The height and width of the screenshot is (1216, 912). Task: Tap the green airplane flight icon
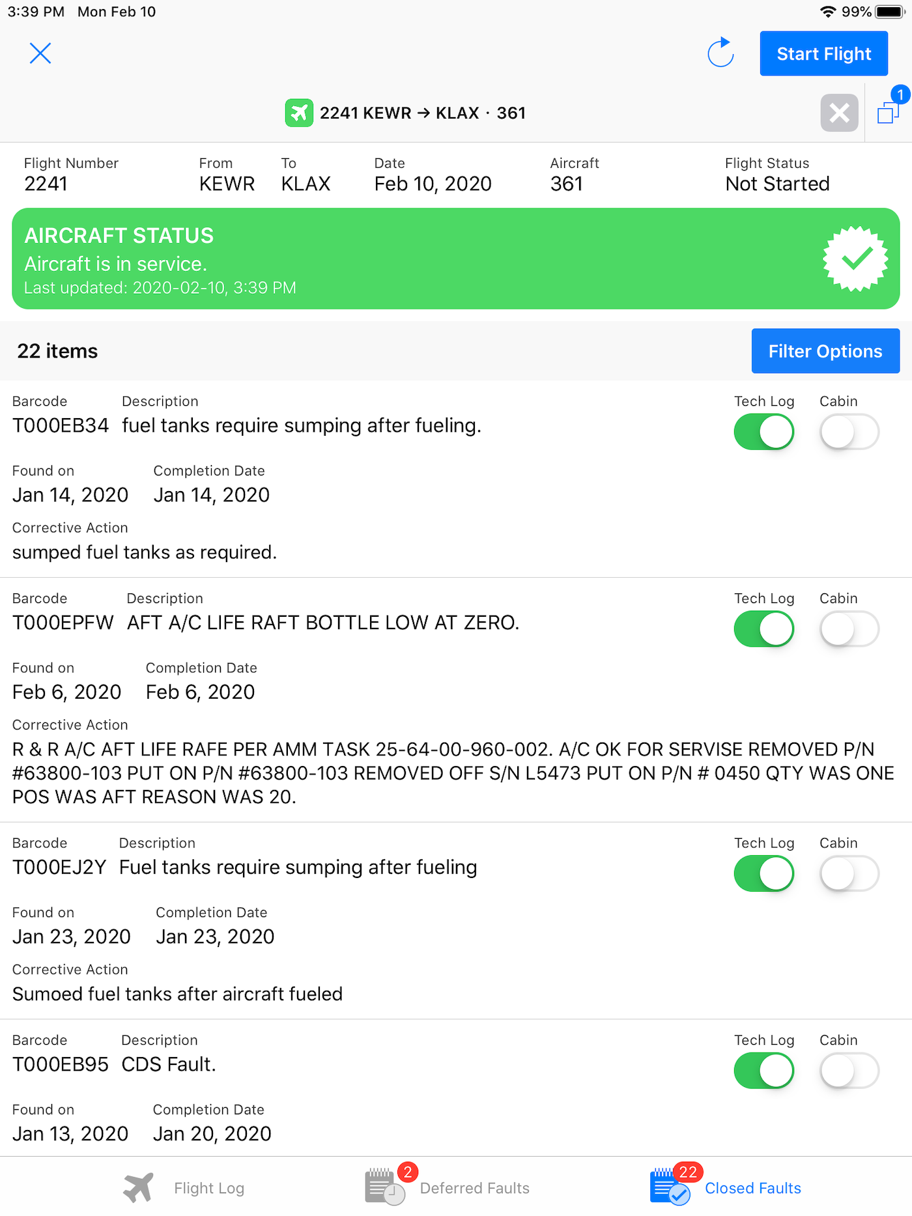click(299, 113)
